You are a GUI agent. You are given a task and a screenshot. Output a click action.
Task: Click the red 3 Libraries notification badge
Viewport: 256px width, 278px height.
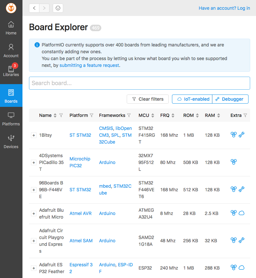(15, 66)
